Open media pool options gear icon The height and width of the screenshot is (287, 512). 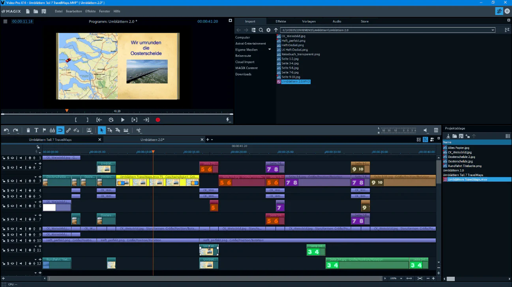coord(268,30)
